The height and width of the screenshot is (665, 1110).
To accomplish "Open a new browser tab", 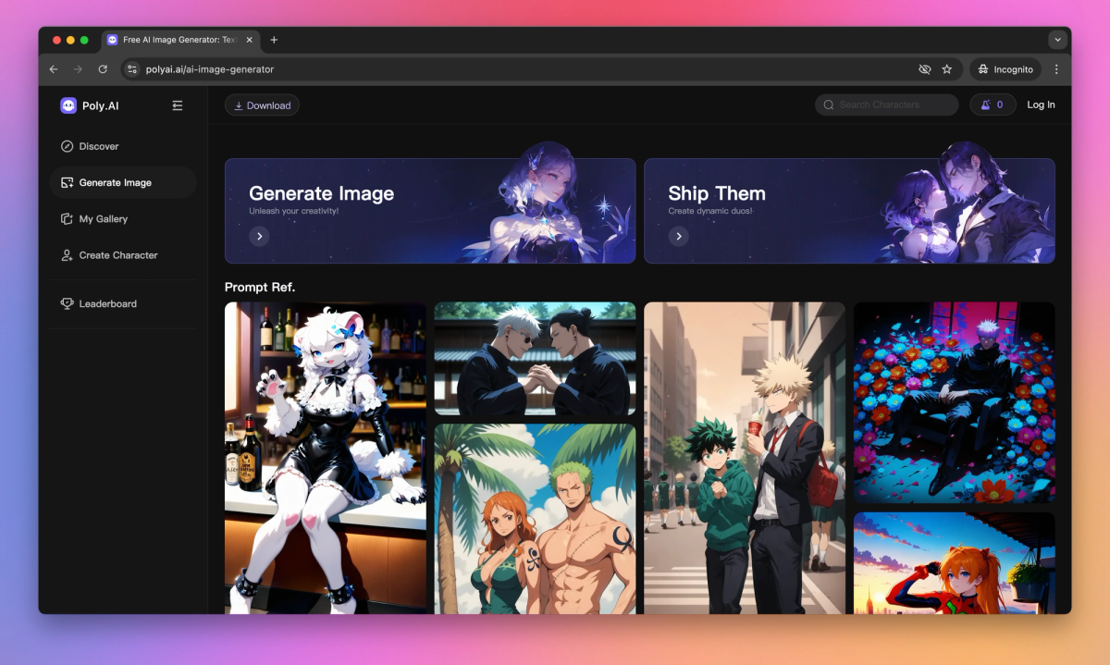I will pyautogui.click(x=274, y=40).
